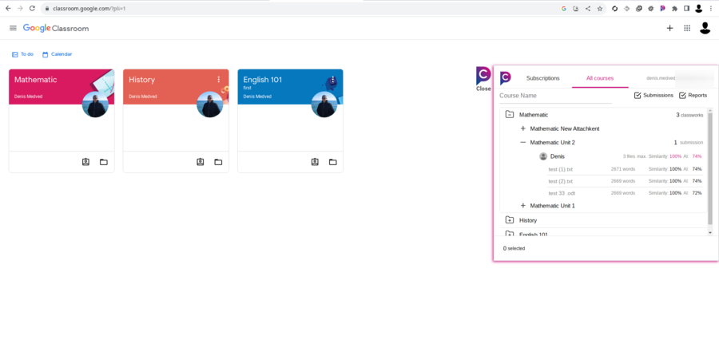Click the profile photo on the Mathematic card
This screenshot has width=719, height=363.
(x=95, y=105)
